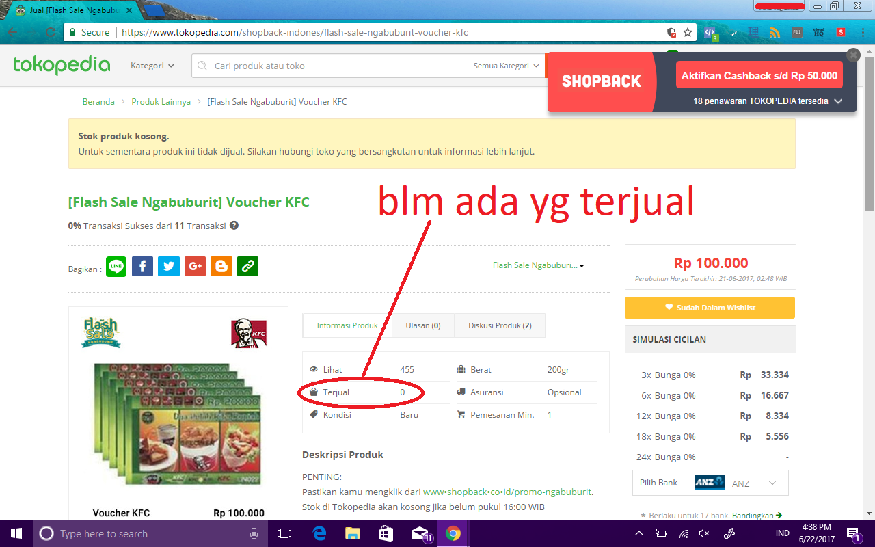The height and width of the screenshot is (547, 875).
Task: Launch Microsoft Edge from taskbar
Action: click(x=319, y=533)
